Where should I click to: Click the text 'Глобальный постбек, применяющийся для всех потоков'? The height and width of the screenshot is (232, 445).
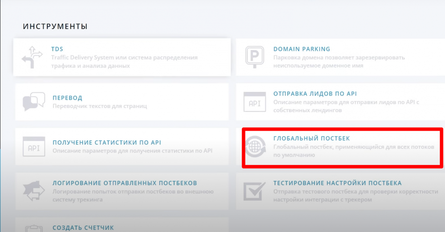pyautogui.click(x=354, y=147)
